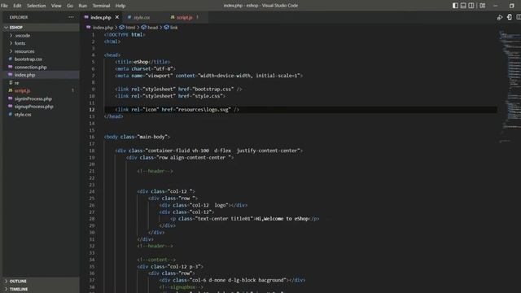Toggle the secondary side bar layout icon
Image resolution: width=521 pixels, height=293 pixels.
471,6
